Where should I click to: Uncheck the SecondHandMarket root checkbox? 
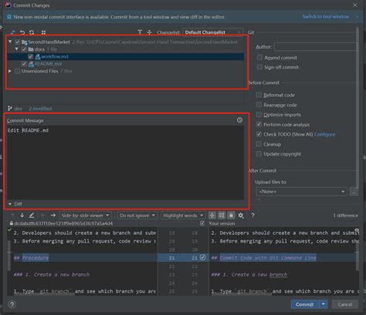18,42
